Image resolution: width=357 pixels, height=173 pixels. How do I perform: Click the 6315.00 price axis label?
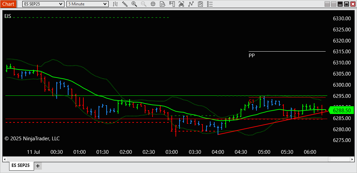(342, 52)
